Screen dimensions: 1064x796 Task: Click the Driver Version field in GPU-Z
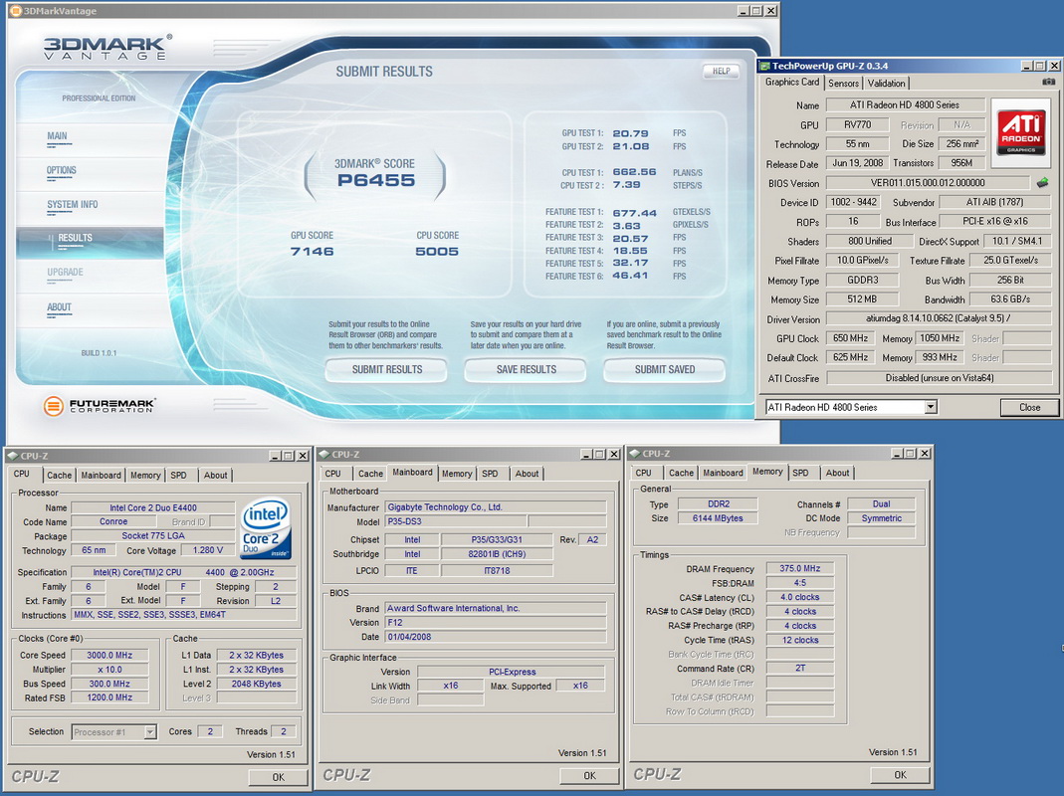(940, 318)
